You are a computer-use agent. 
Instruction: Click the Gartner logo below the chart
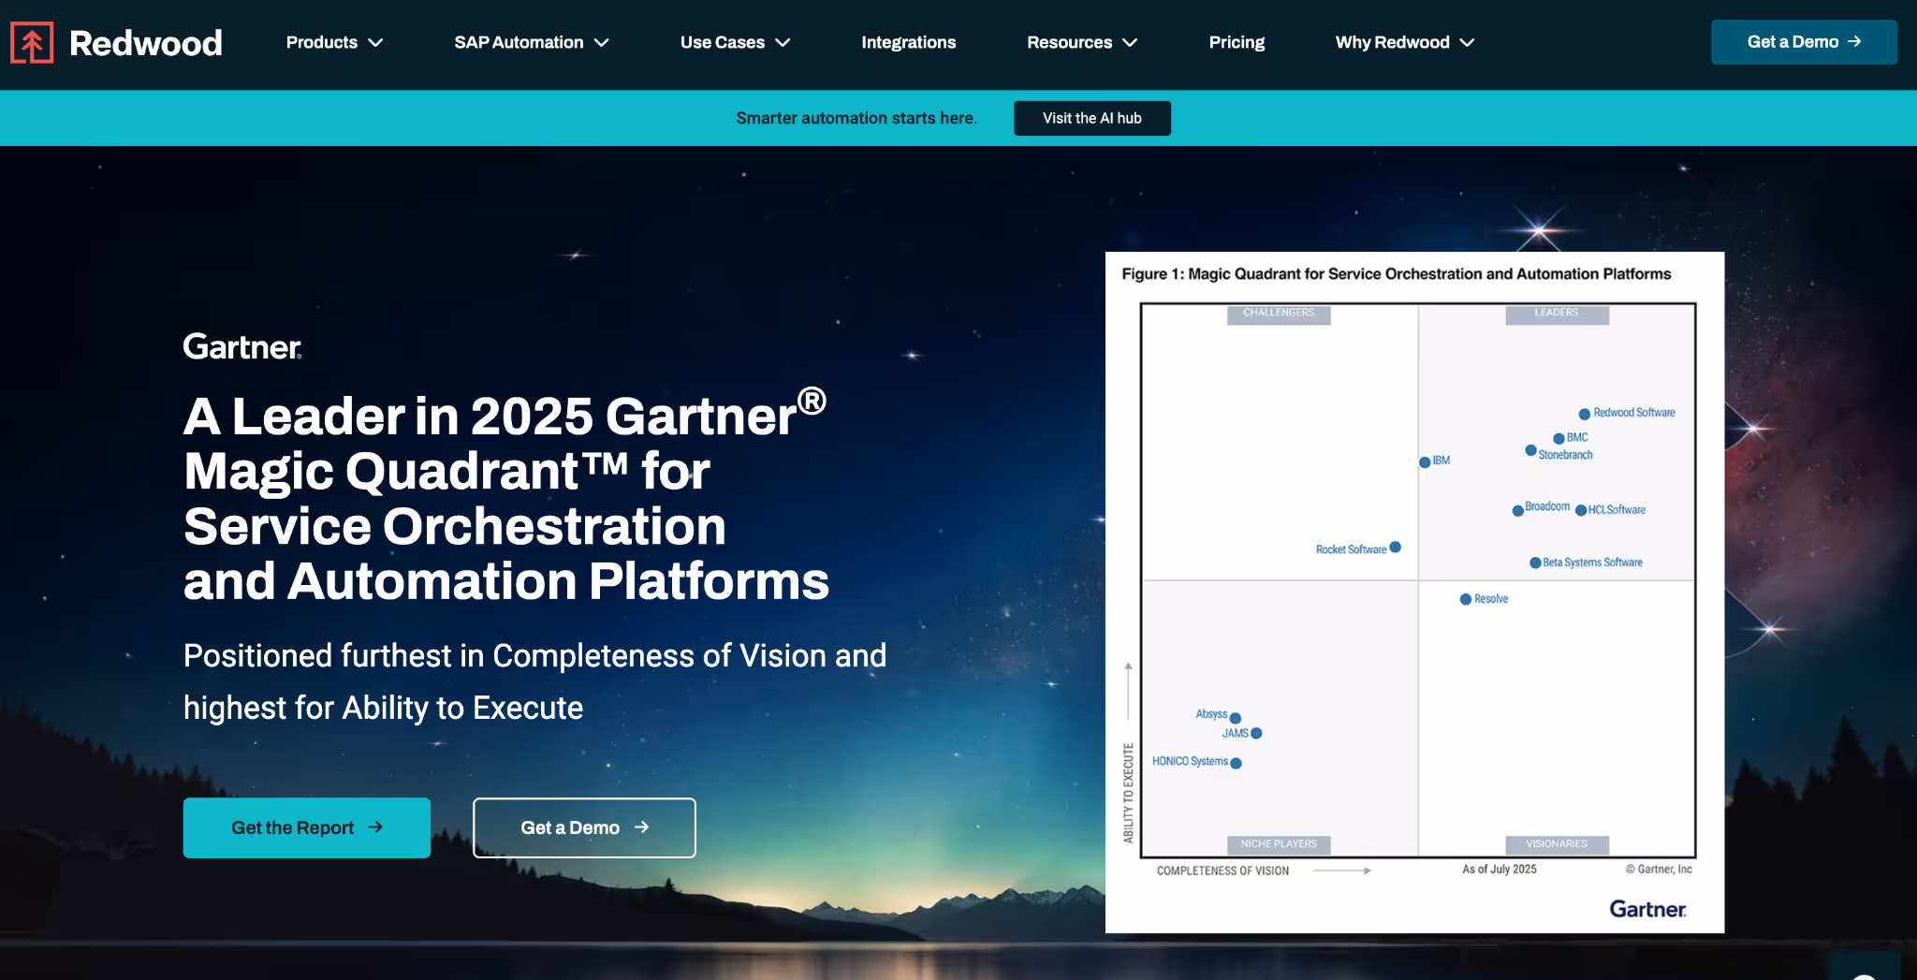[x=1647, y=909]
